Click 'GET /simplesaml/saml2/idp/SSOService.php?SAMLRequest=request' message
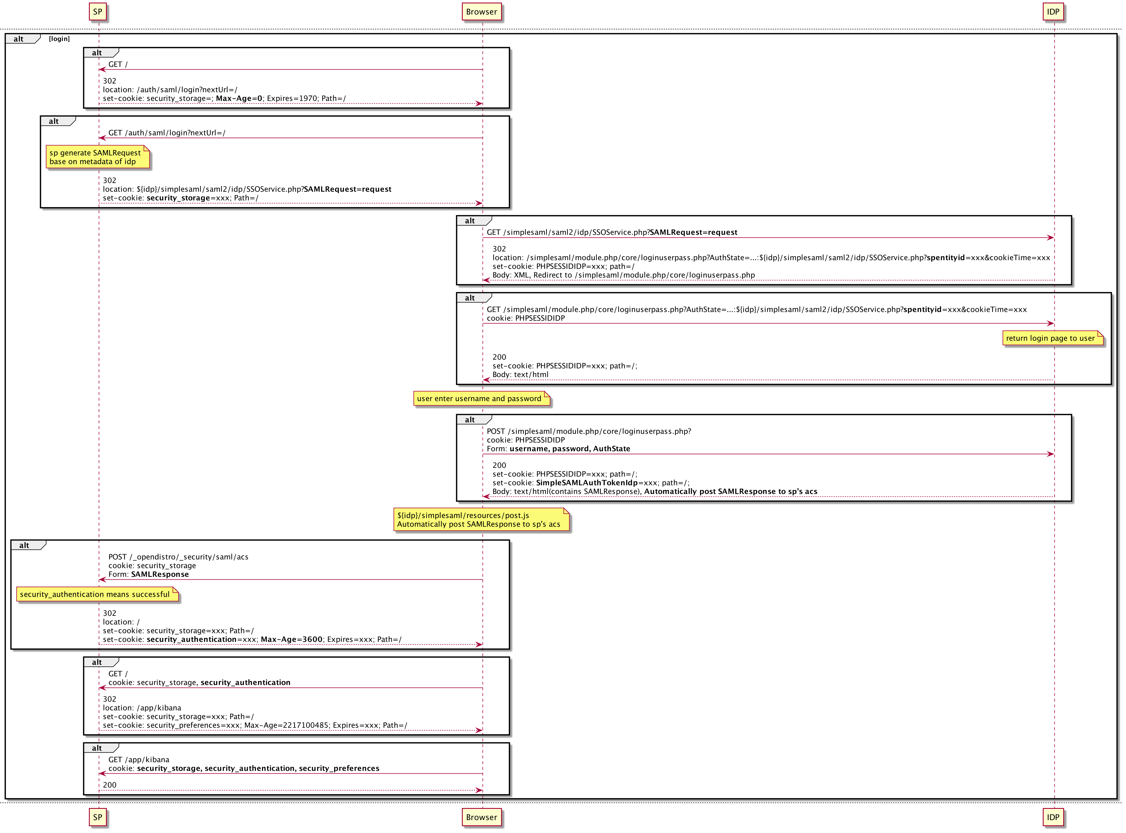The image size is (1126, 833). point(612,232)
